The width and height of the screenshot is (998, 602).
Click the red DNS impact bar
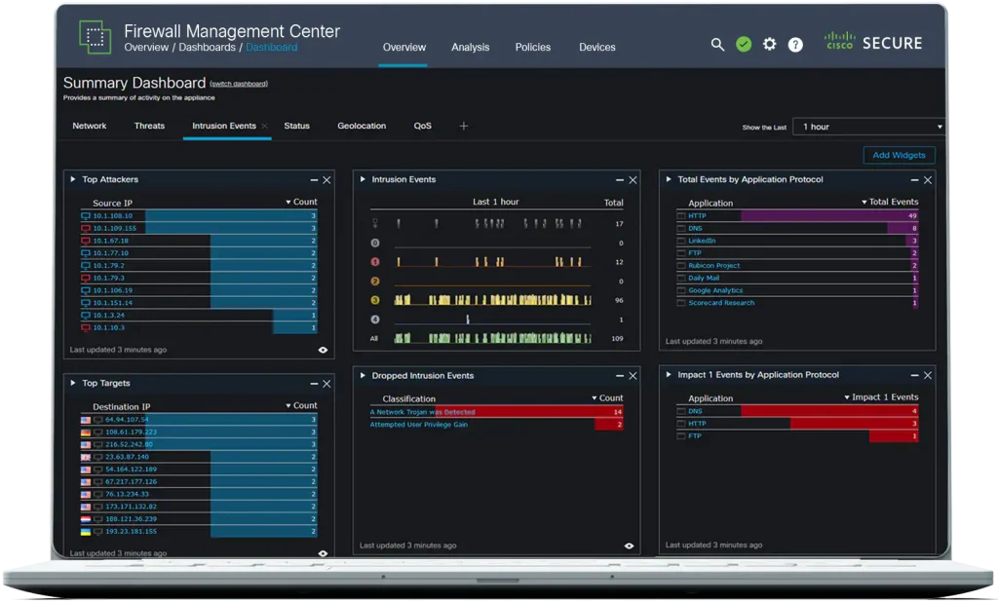(829, 411)
